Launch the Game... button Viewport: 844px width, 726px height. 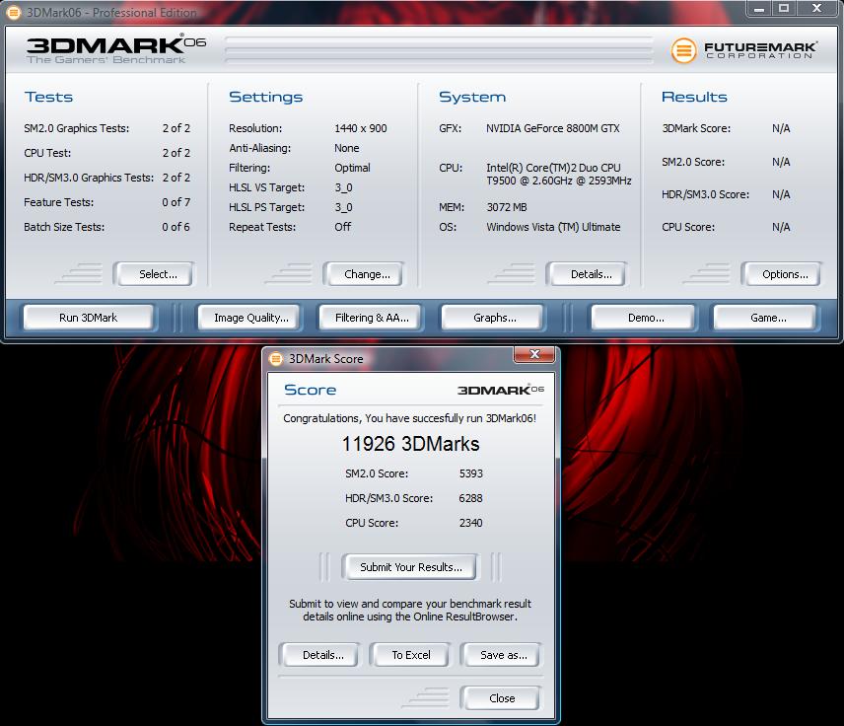[767, 318]
